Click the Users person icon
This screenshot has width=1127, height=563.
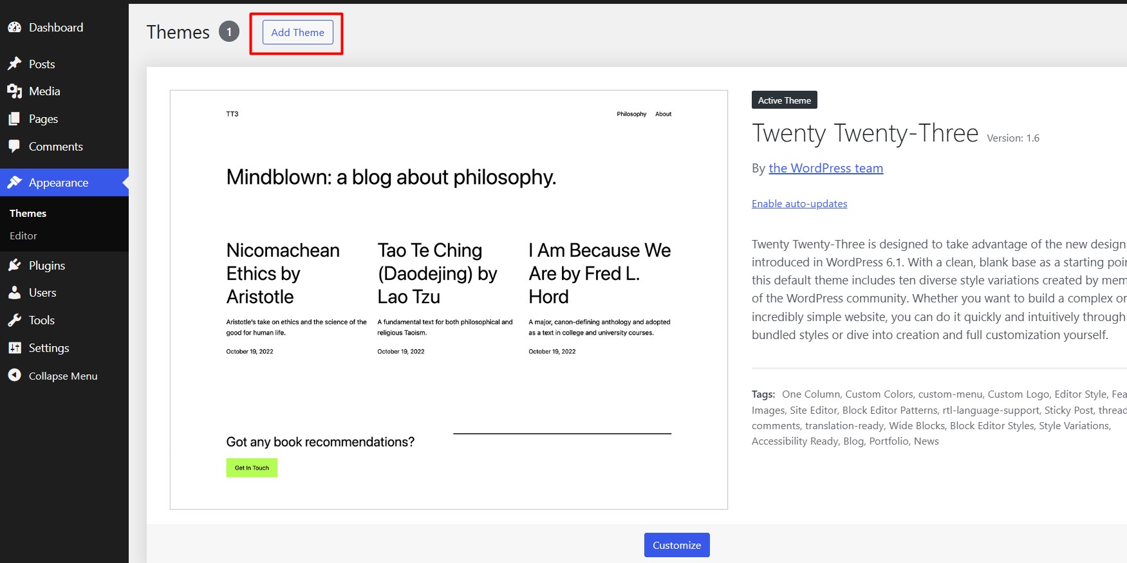(x=14, y=293)
